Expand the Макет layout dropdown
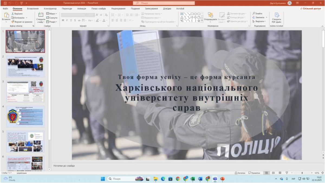Screen dimensions: 325x183 pyautogui.click(x=51, y=14)
